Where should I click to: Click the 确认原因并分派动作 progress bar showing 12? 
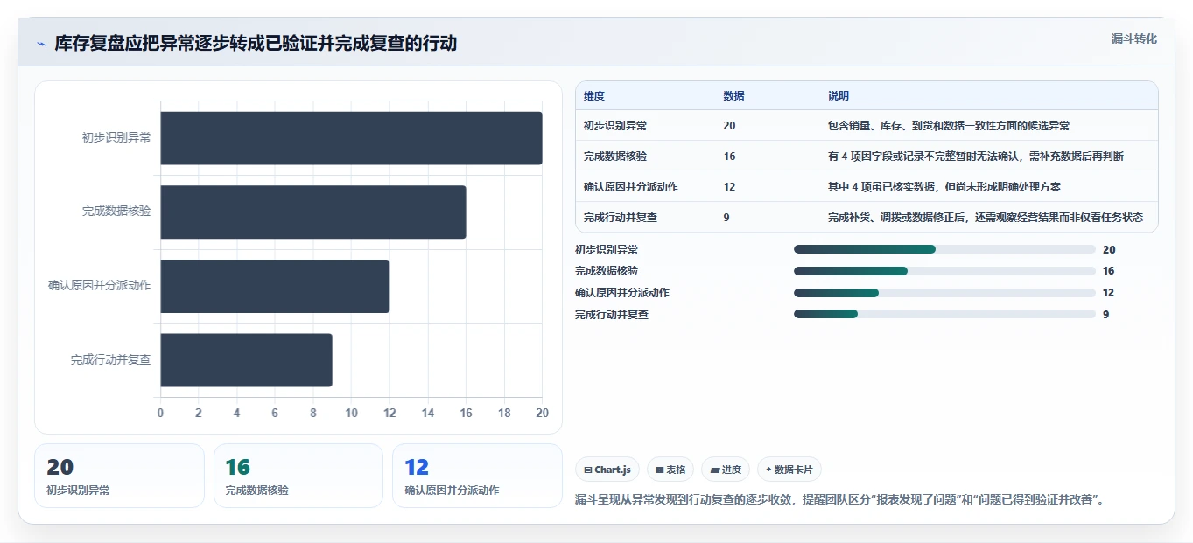coord(944,293)
